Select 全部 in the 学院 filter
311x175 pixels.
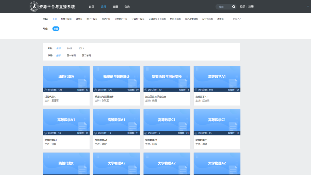[55, 19]
